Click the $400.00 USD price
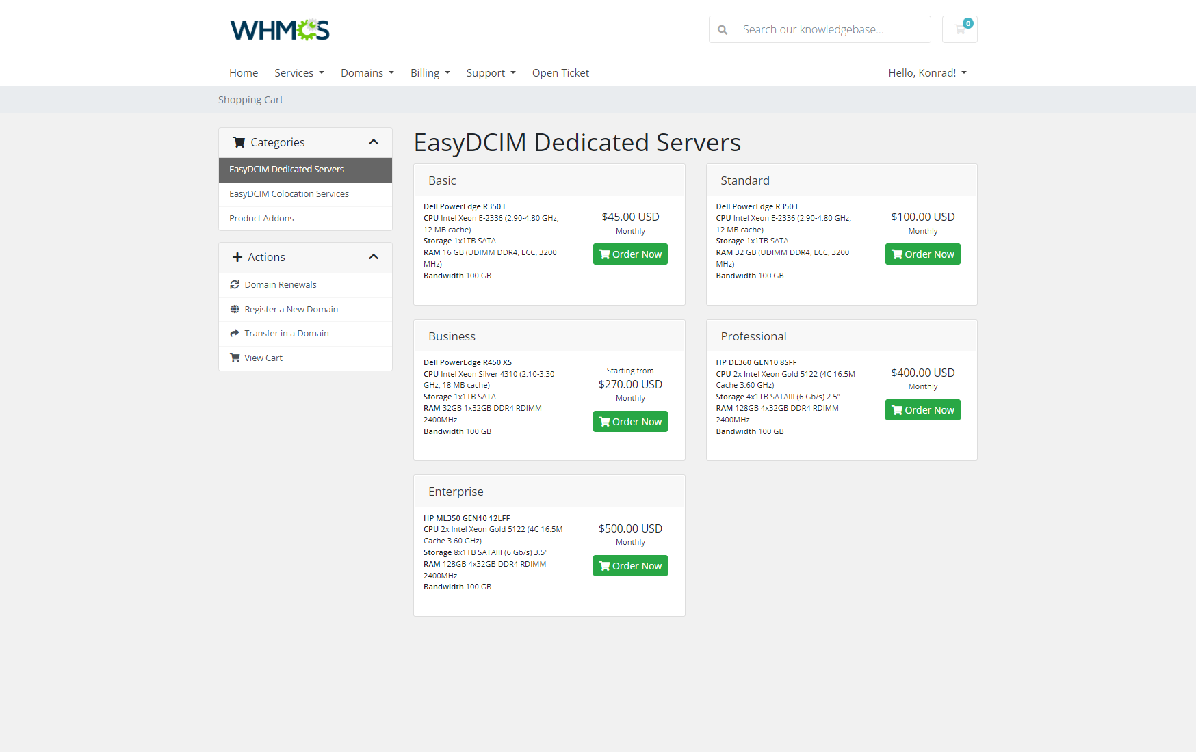Screen dimensions: 1196x752 click(923, 373)
